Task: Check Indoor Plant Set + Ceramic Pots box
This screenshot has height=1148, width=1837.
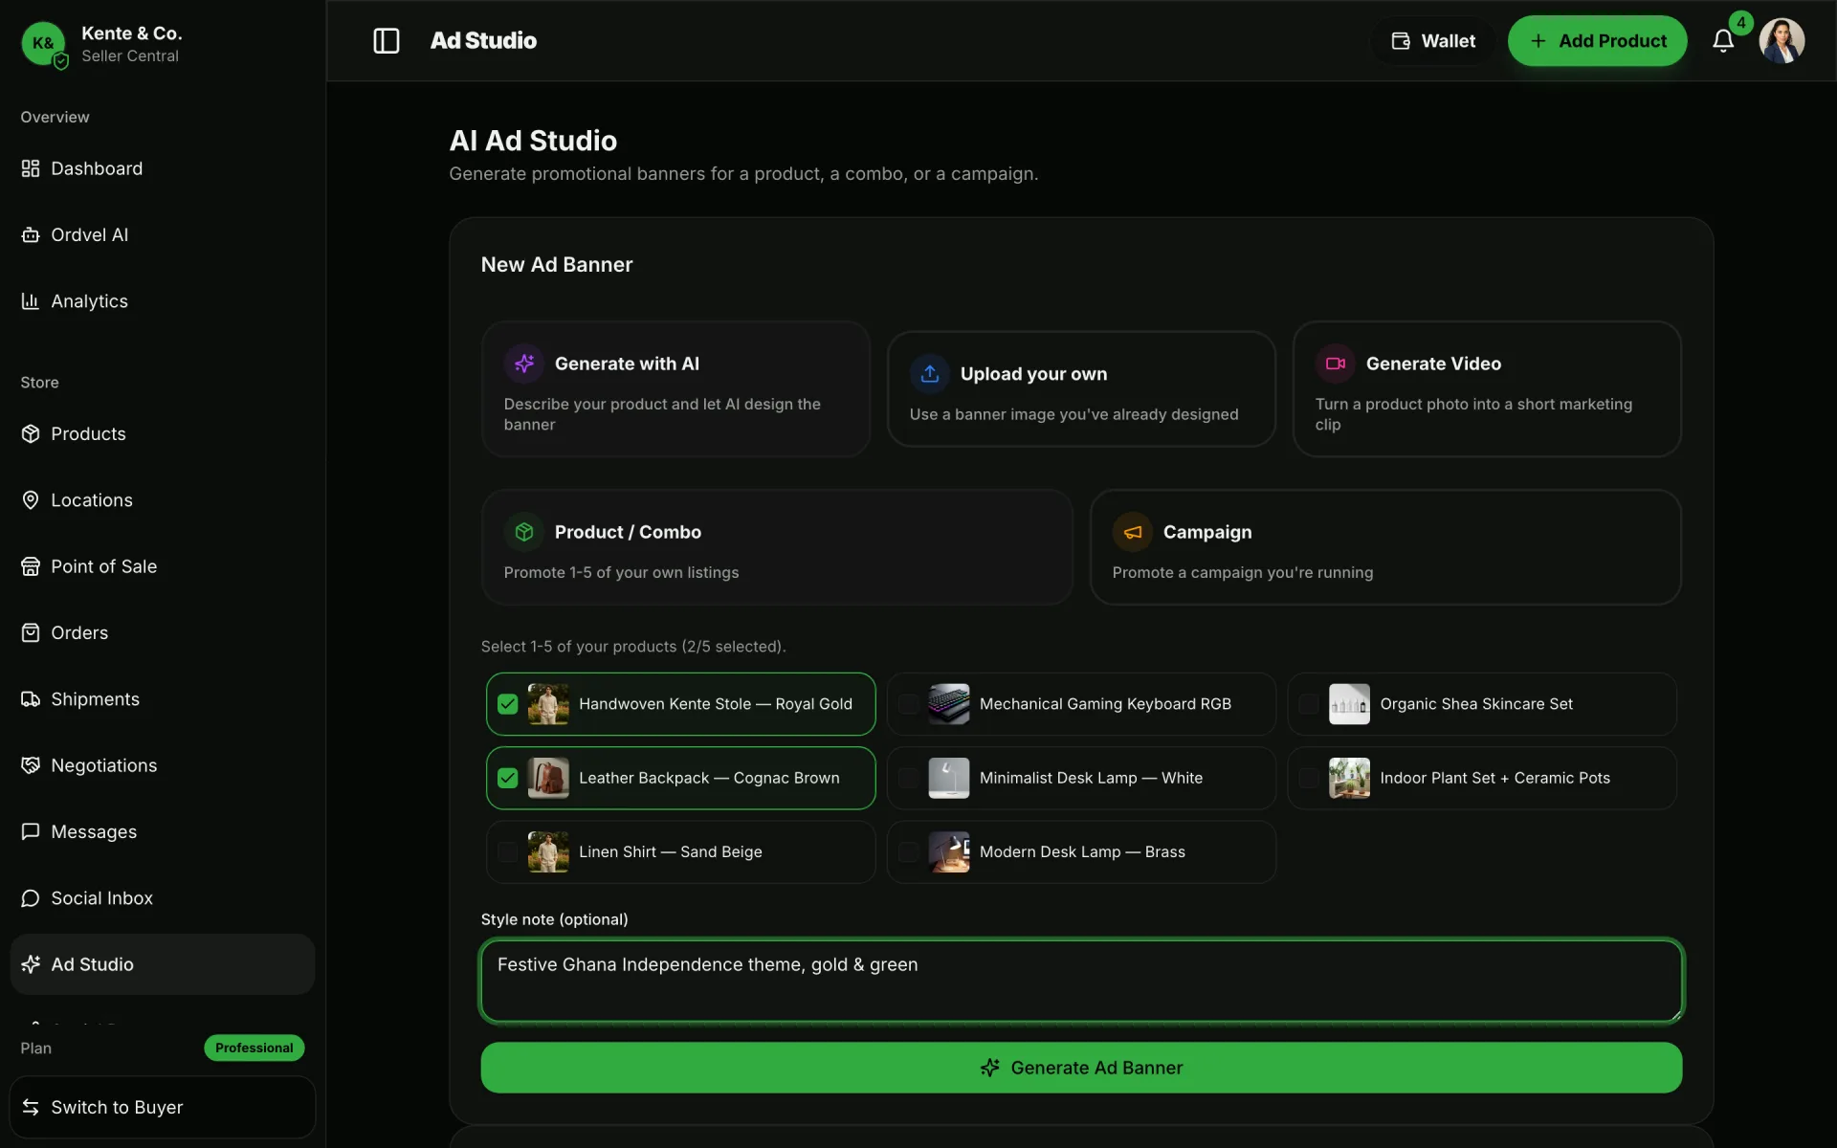Action: [x=1308, y=778]
